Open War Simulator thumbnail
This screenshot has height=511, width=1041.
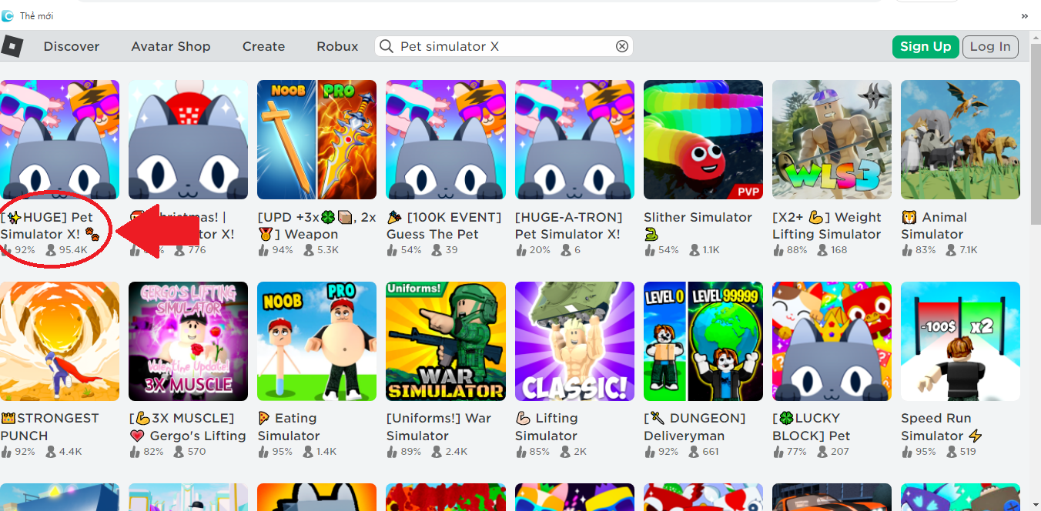[x=446, y=341]
